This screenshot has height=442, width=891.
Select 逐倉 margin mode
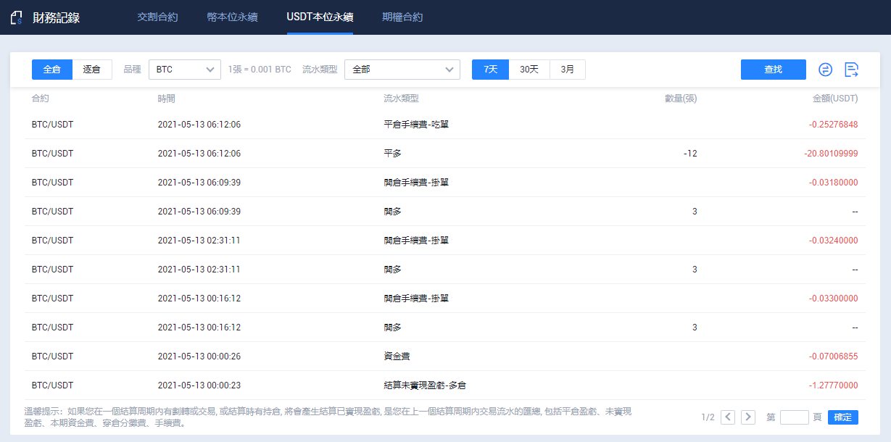92,70
